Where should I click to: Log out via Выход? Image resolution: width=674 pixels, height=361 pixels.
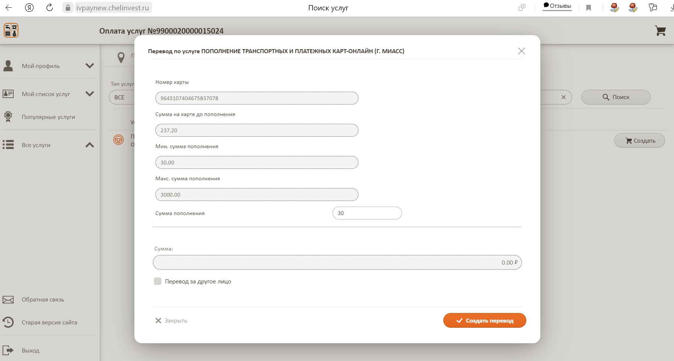click(30, 351)
